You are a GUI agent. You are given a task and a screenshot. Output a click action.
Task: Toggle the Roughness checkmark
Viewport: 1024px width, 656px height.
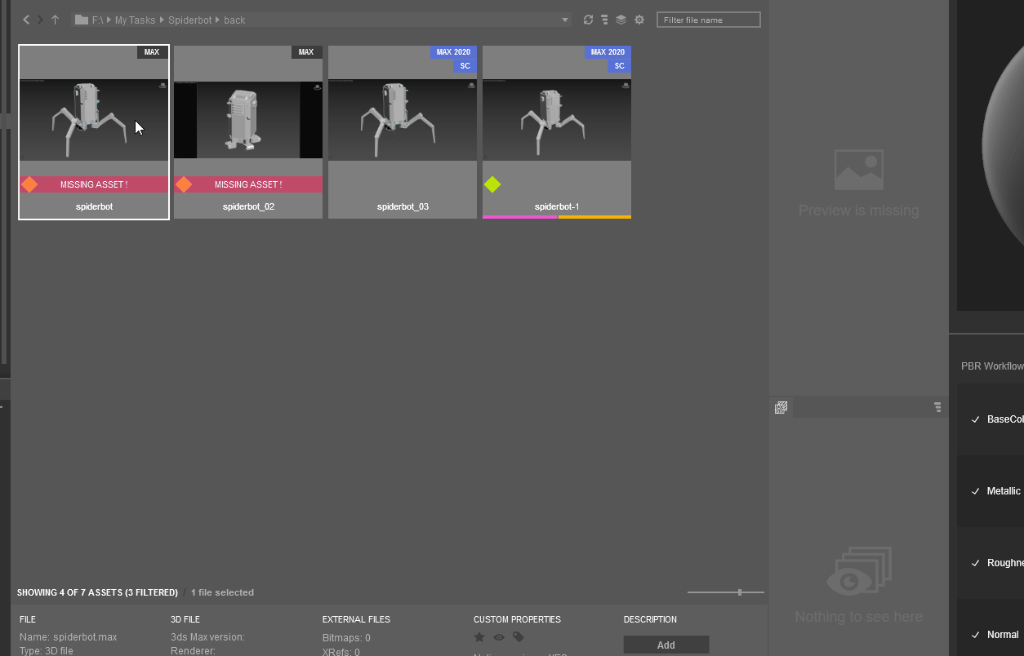click(x=975, y=563)
